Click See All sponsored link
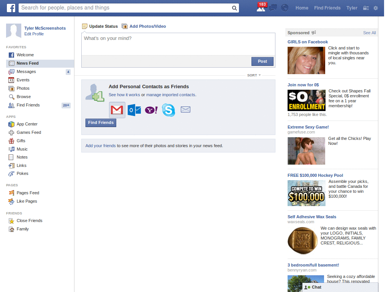 coord(369,33)
